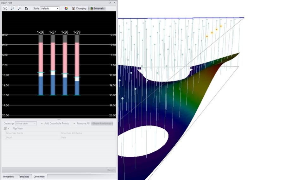
Task: Toggle the Intervals display mode
Action: pyautogui.click(x=97, y=9)
